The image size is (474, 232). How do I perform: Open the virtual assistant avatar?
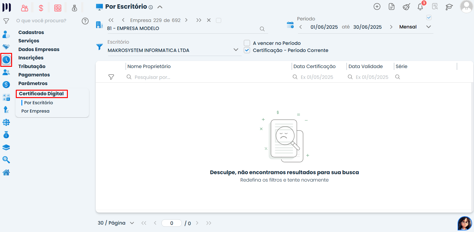[x=465, y=223]
